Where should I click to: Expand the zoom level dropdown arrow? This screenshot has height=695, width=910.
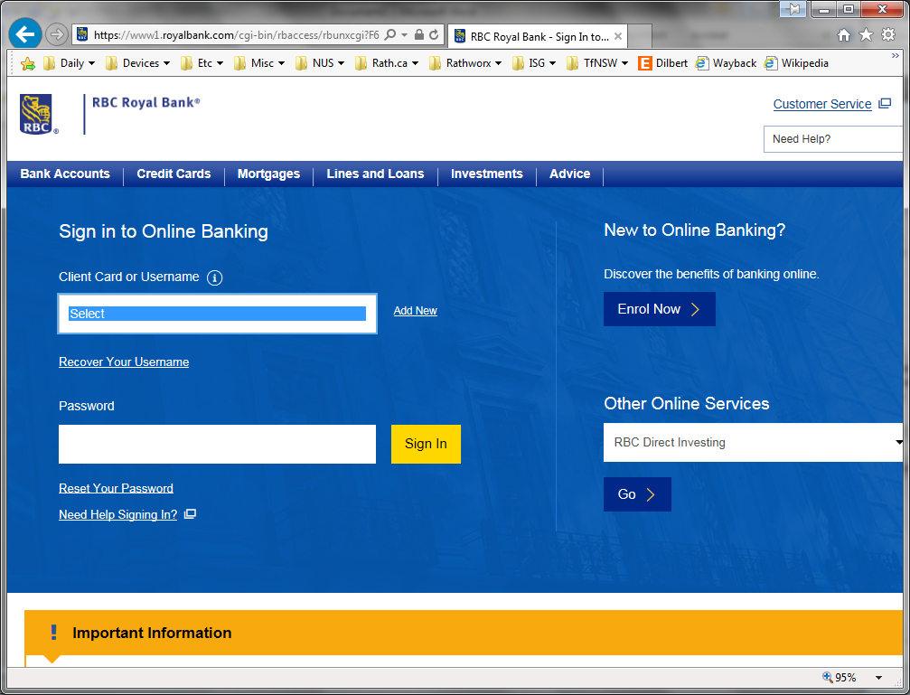[878, 678]
